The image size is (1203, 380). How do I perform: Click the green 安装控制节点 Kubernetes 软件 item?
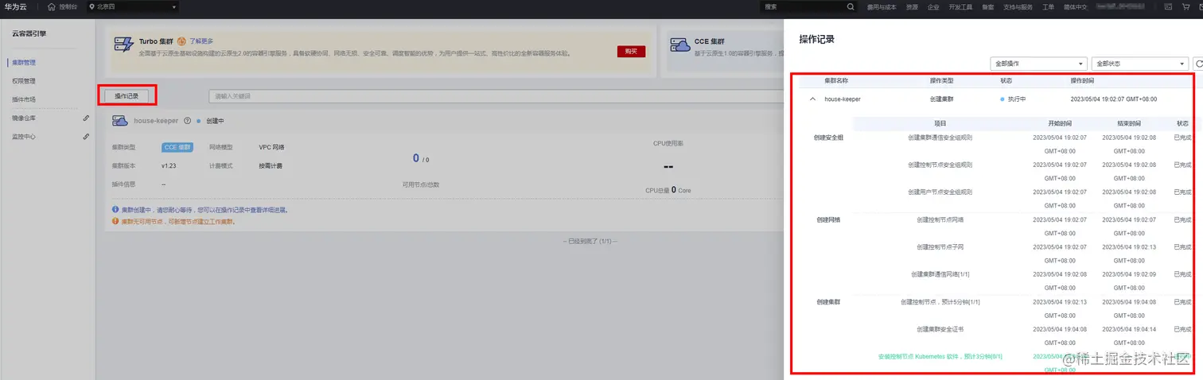click(940, 356)
